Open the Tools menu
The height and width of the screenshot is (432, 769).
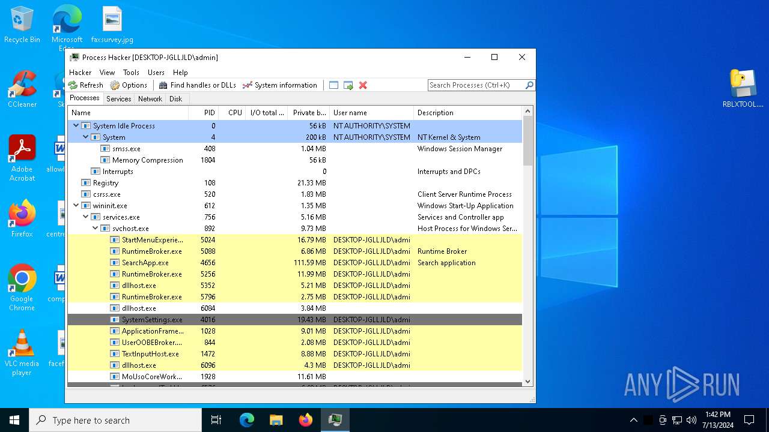coord(131,72)
